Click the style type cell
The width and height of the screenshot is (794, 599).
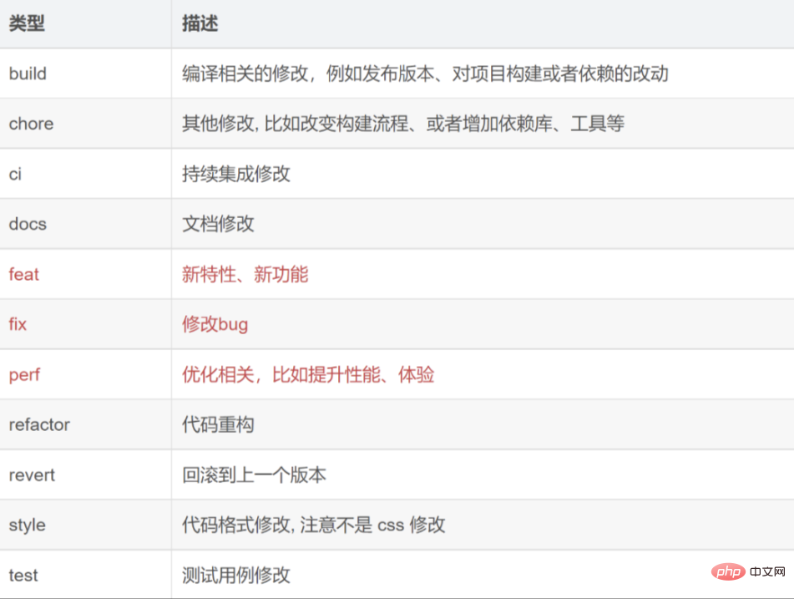click(x=27, y=525)
